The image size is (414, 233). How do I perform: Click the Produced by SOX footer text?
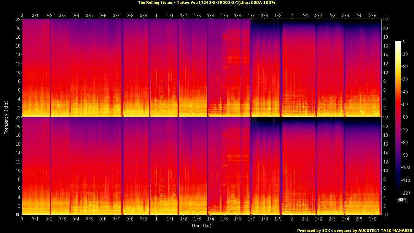click(x=316, y=230)
